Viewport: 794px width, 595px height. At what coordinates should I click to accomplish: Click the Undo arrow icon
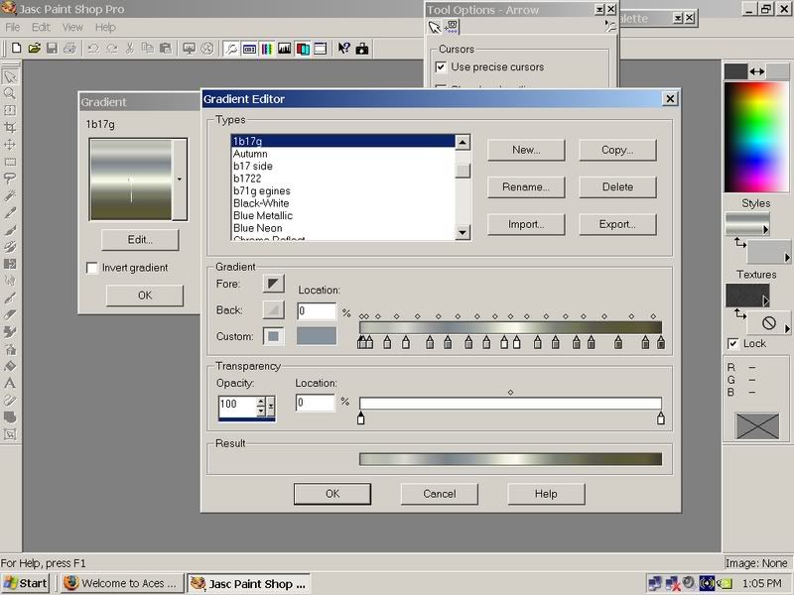(x=93, y=48)
